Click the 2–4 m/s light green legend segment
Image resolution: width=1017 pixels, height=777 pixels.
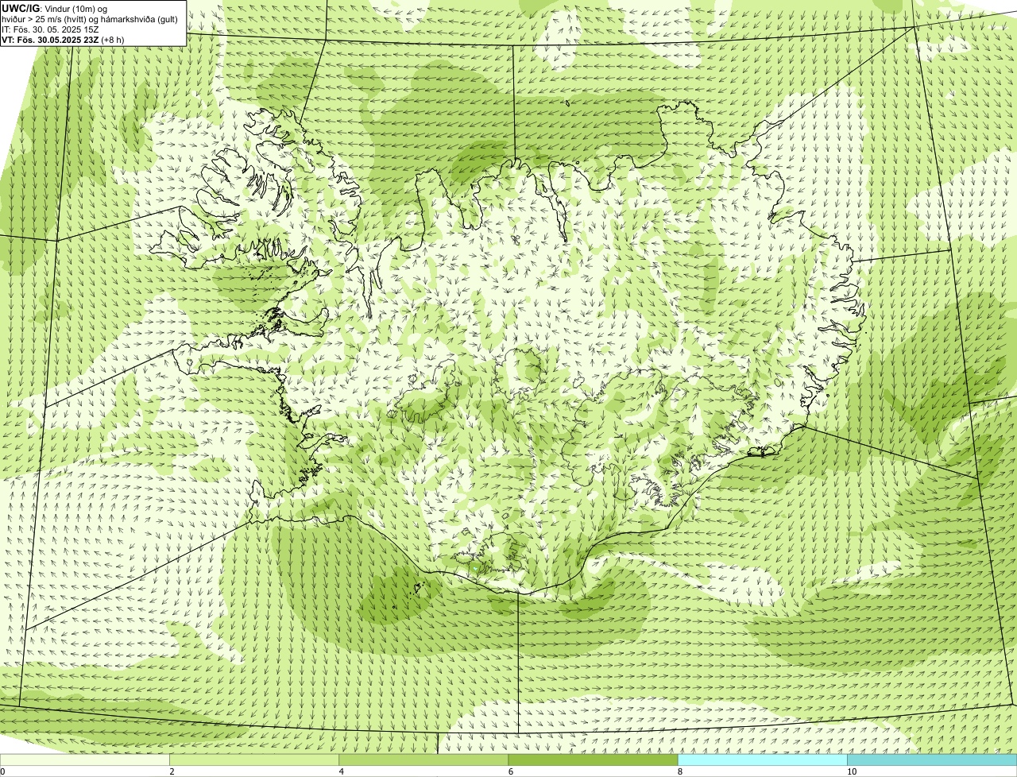tap(254, 760)
